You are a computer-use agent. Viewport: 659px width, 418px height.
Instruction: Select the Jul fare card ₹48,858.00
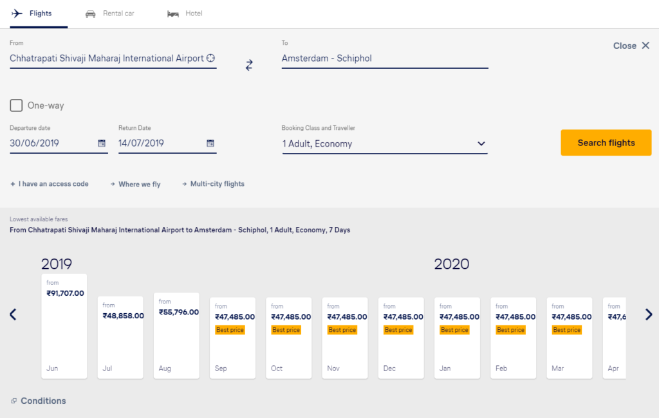pos(120,338)
